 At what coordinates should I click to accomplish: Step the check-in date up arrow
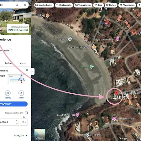click(x=17, y=121)
